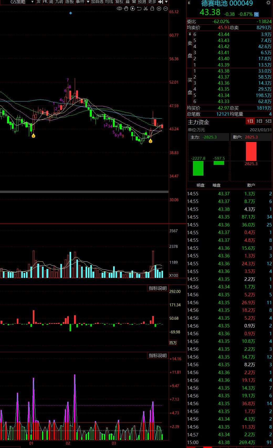
Task: Click the X100 volume unit label
Action: click(174, 276)
